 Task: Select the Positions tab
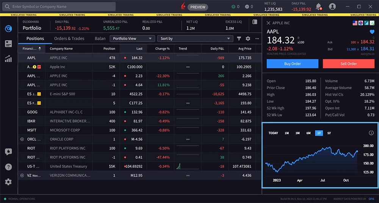(x=35, y=39)
